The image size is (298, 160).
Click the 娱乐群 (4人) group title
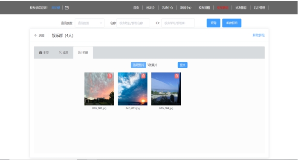click(63, 35)
